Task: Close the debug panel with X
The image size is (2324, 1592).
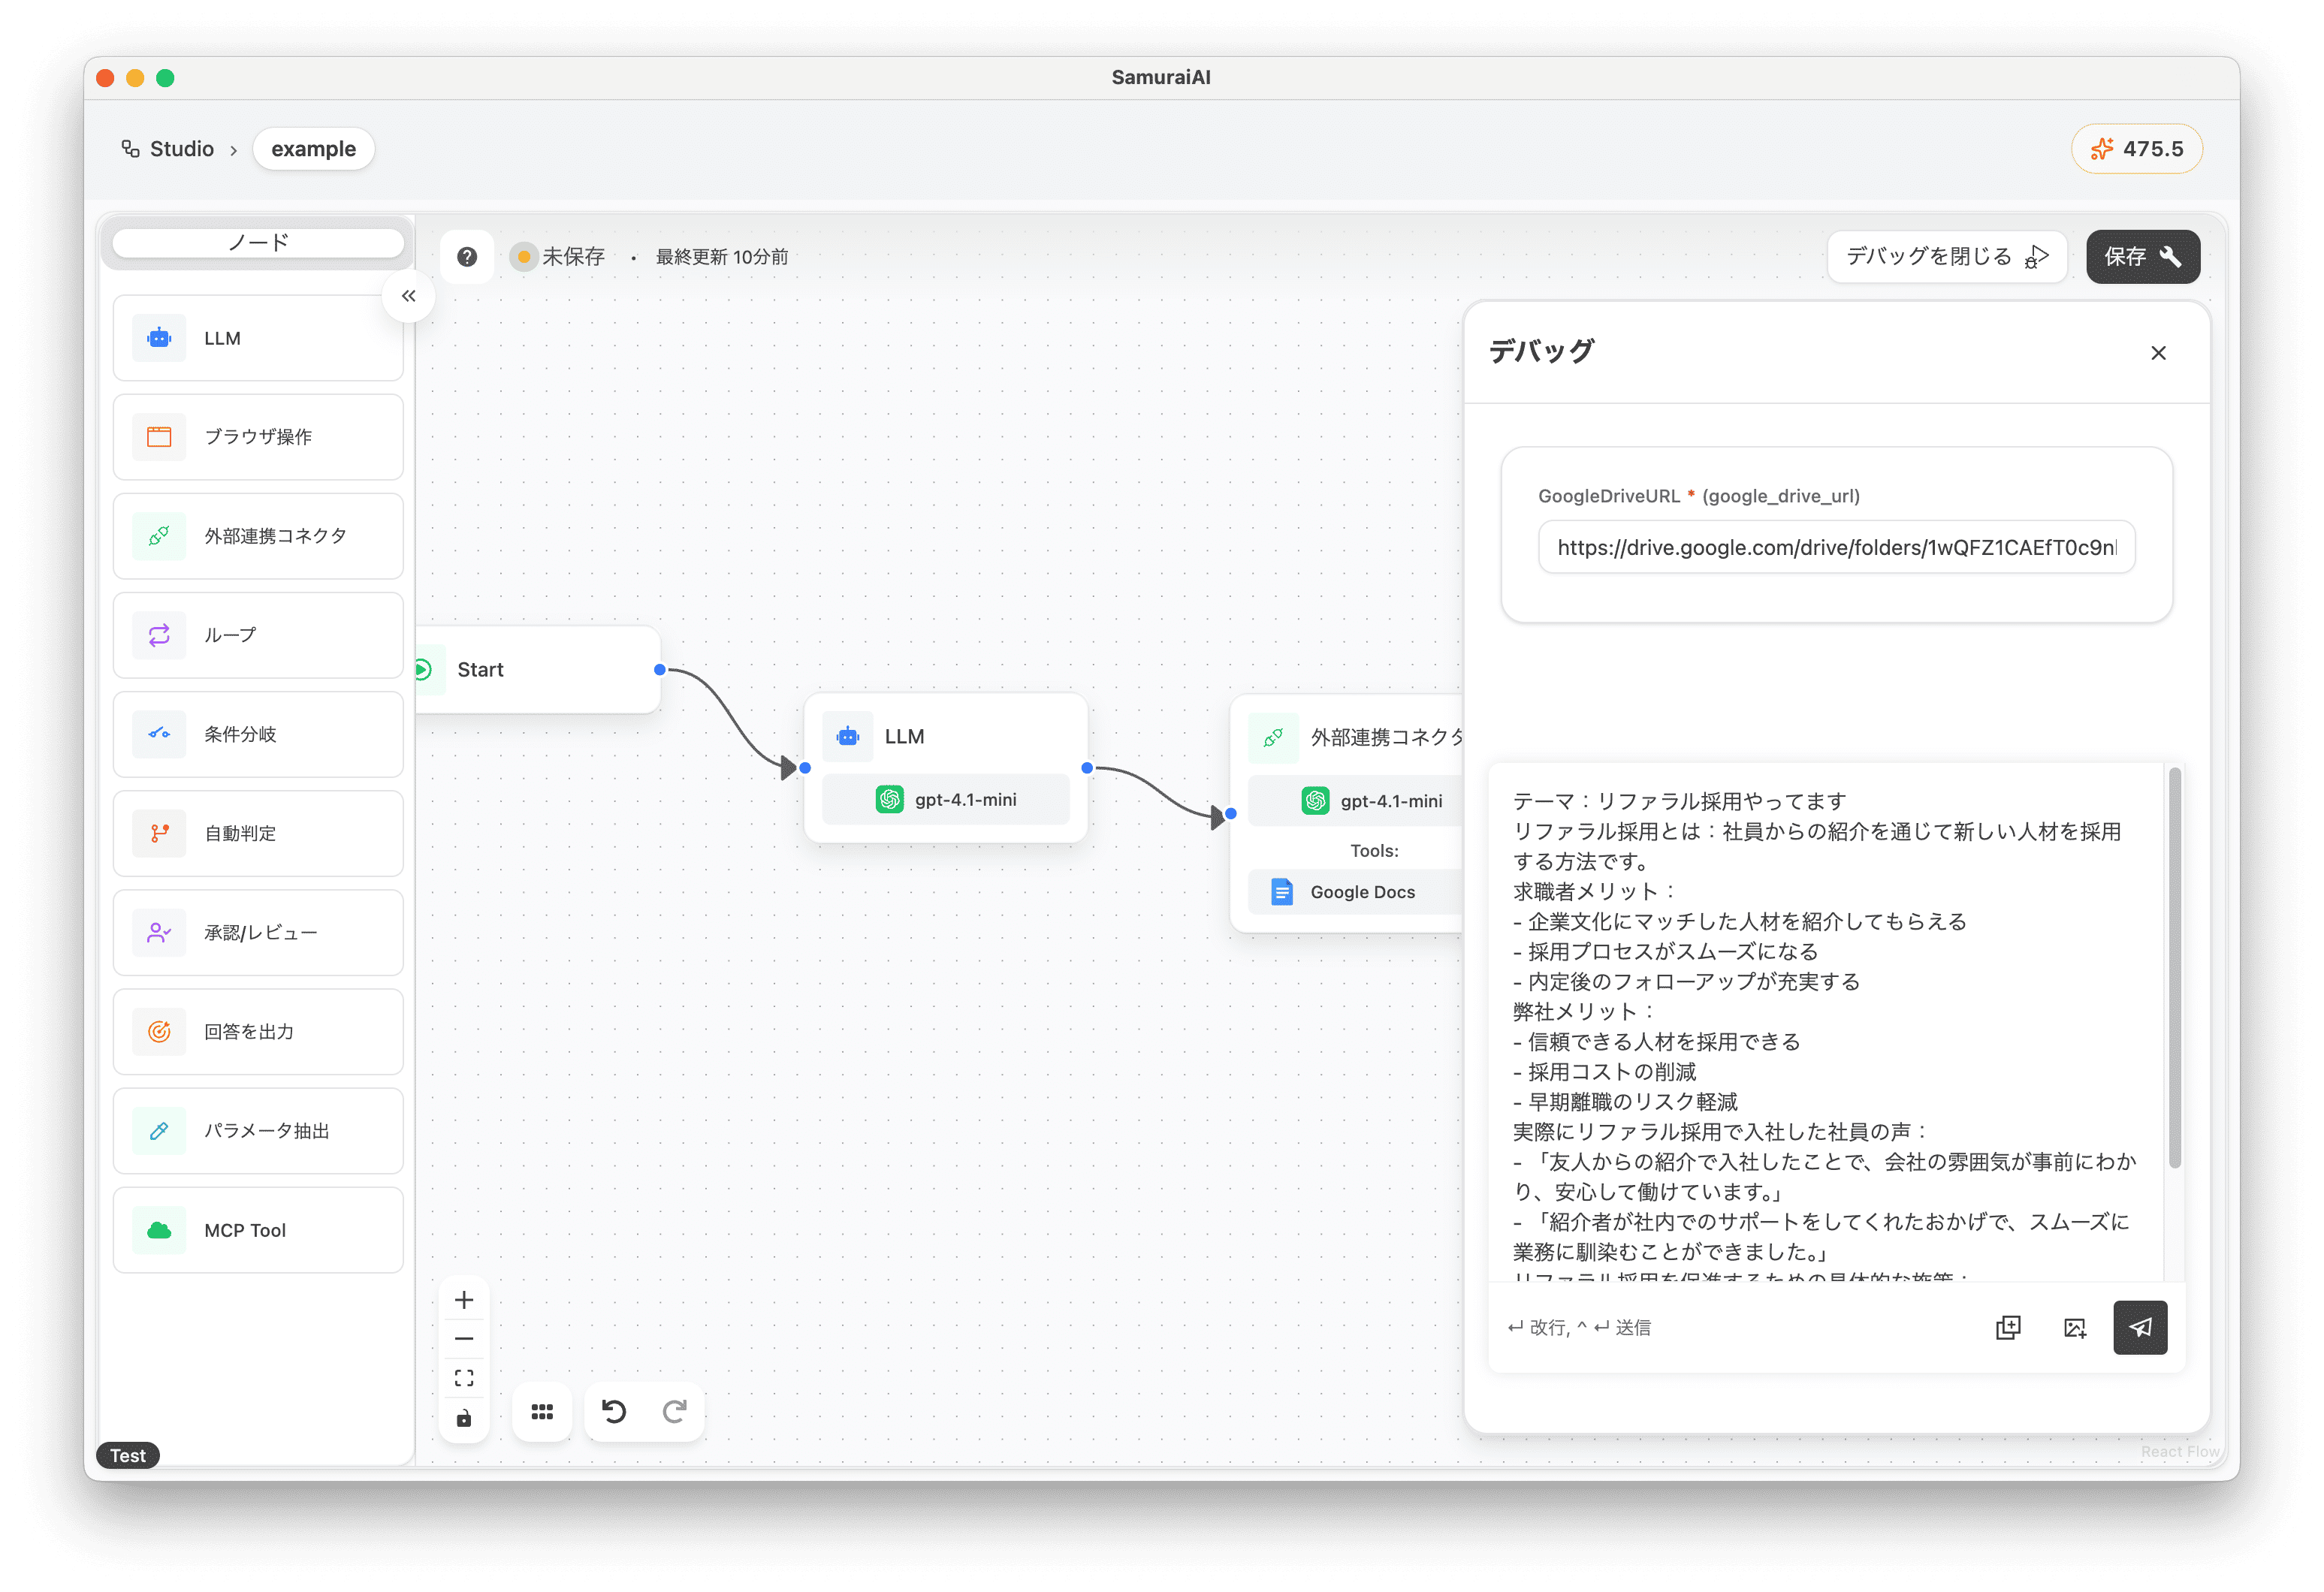Action: tap(2158, 353)
